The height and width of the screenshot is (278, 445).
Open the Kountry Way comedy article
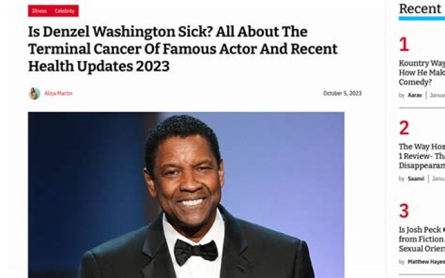[422, 73]
